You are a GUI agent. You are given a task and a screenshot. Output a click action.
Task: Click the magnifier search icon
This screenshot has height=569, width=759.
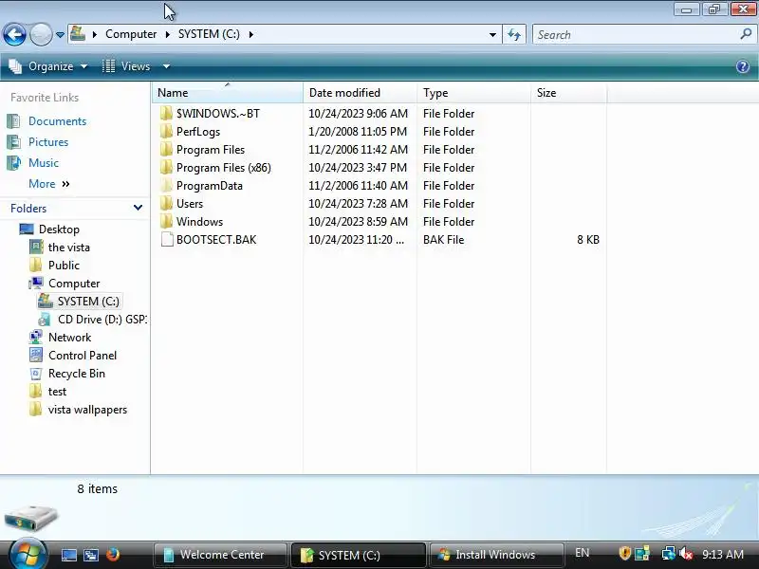746,34
